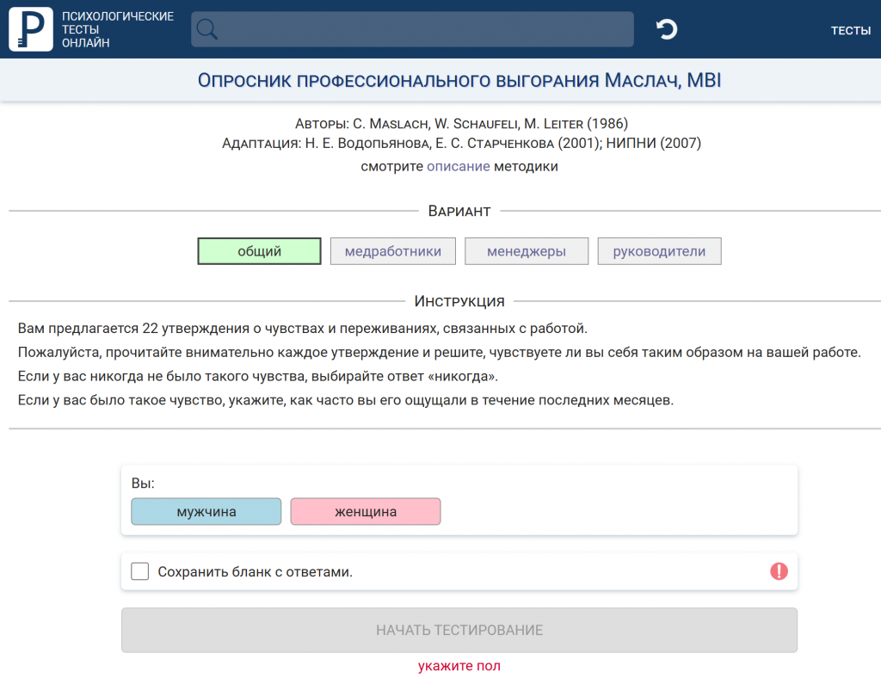The height and width of the screenshot is (678, 881).
Task: Open the 'описание' methodology link
Action: (458, 166)
